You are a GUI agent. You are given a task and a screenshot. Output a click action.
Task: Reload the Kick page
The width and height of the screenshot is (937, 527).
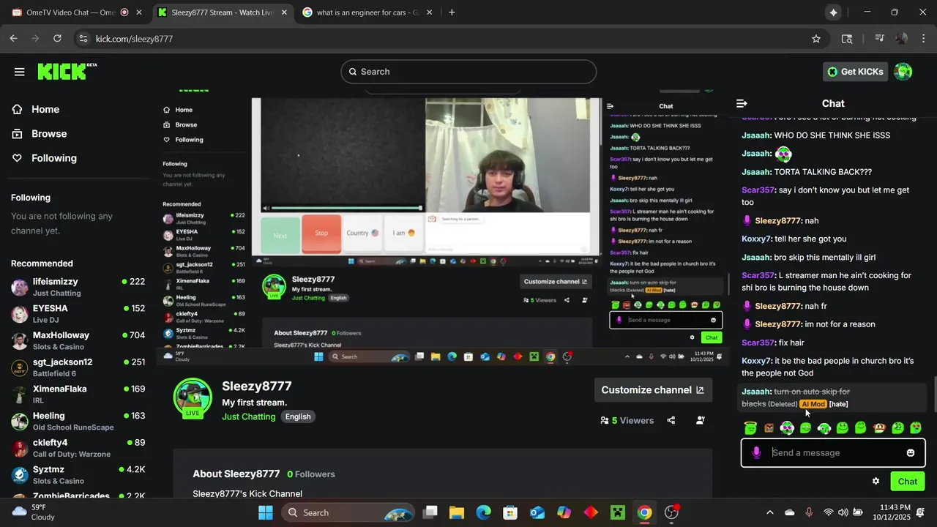point(57,39)
